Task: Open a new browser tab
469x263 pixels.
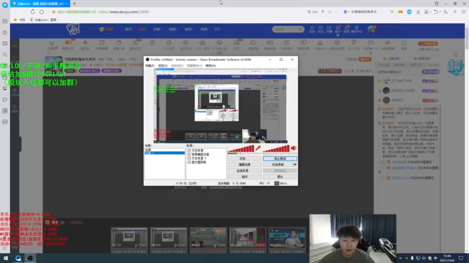Action: (x=74, y=4)
